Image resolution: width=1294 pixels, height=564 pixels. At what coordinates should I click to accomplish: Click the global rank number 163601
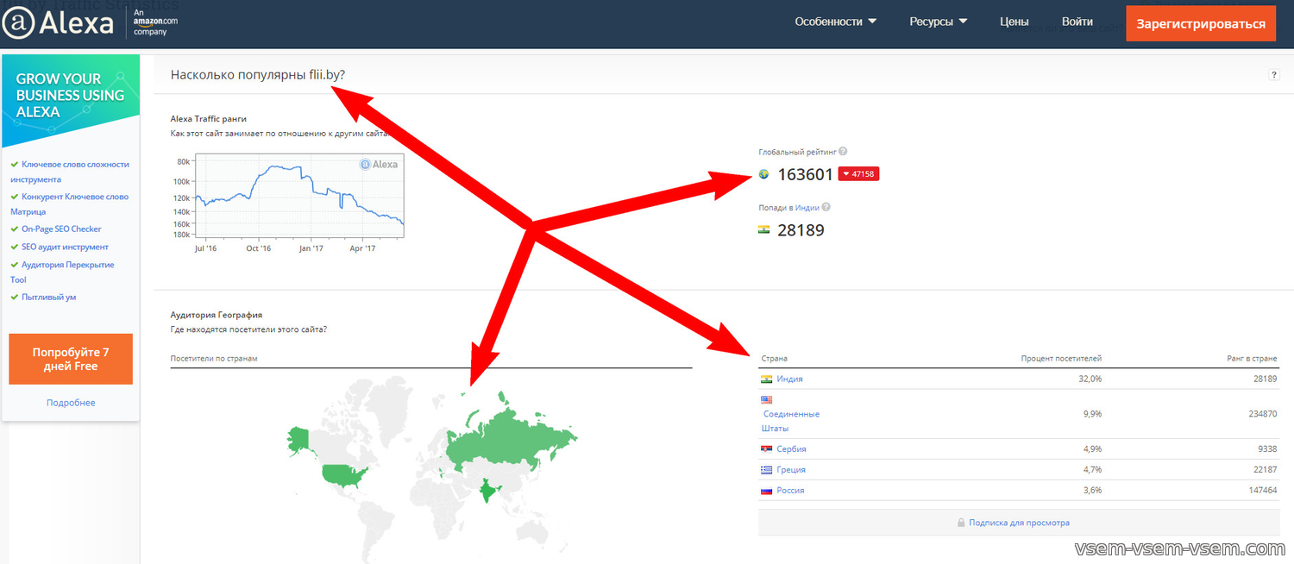click(806, 174)
